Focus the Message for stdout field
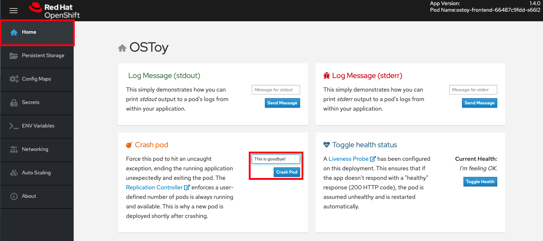 pos(276,90)
